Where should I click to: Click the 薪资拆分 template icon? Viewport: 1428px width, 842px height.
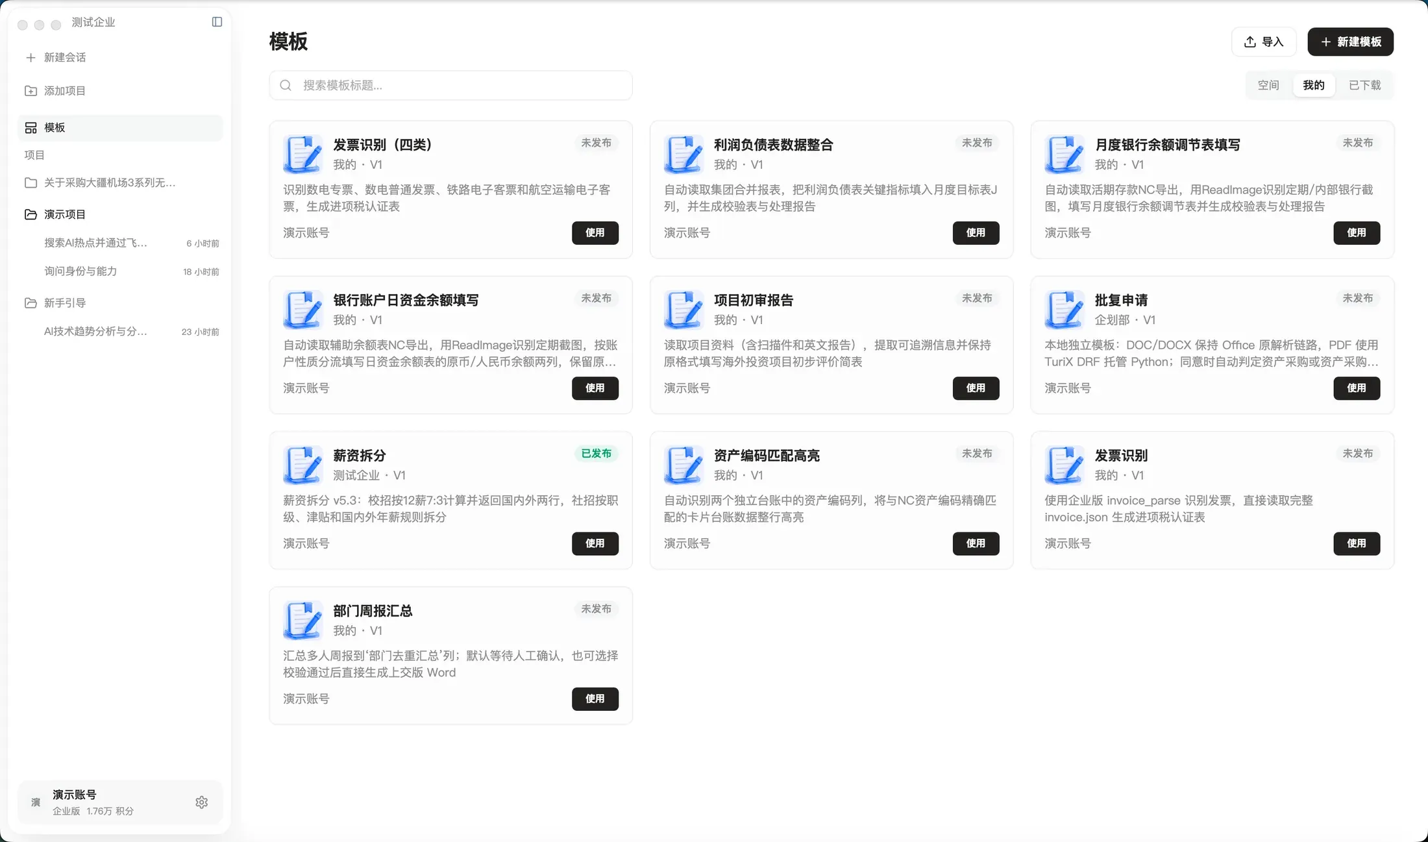[x=303, y=465]
